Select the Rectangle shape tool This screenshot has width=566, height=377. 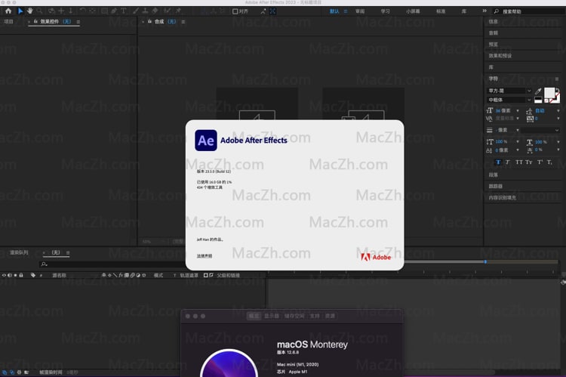tap(104, 11)
